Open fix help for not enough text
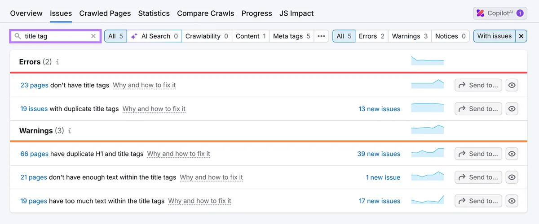This screenshot has width=539, height=224. 211,177
